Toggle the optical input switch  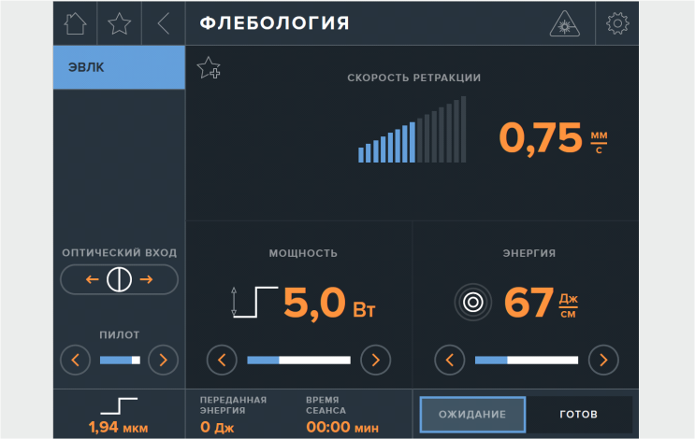[119, 279]
